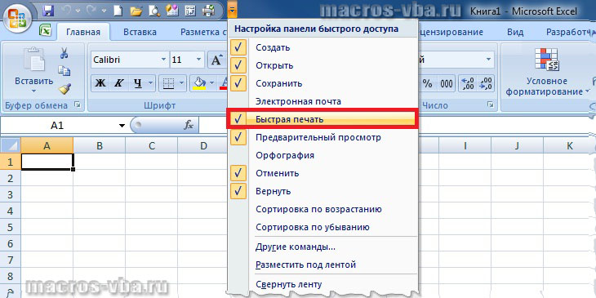This screenshot has height=298, width=596.
Task: Click the 000 thousands separator button
Action: coord(447,83)
